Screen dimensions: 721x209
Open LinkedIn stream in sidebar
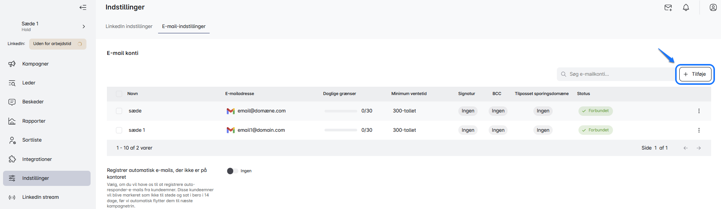40,197
